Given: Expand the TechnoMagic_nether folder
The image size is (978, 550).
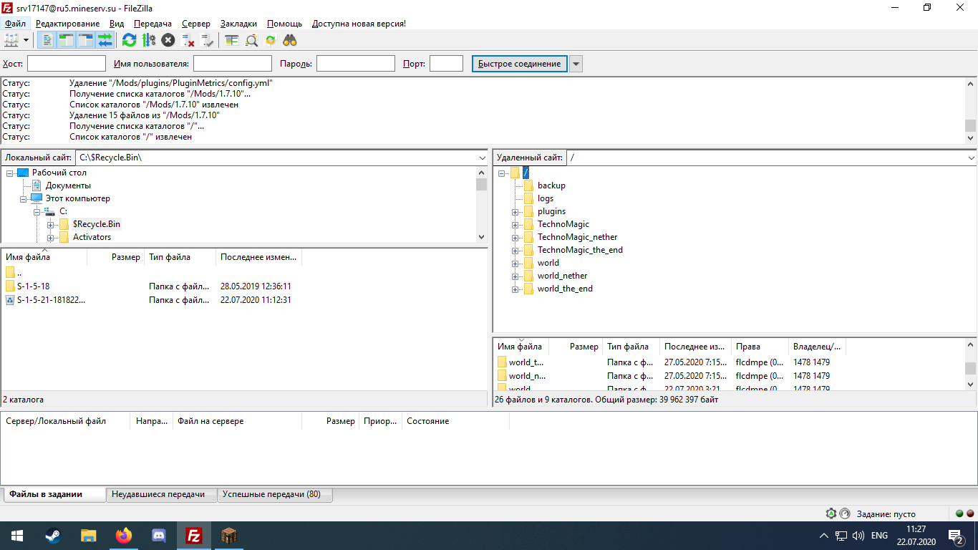Looking at the screenshot, I should pos(515,237).
